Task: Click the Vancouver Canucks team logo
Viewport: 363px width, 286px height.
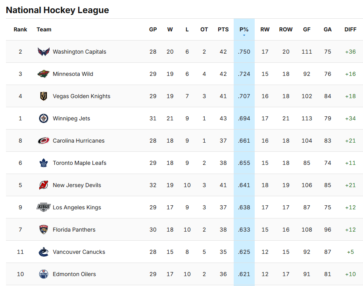Action: click(x=44, y=252)
